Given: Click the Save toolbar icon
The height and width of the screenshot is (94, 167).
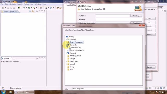Looking at the screenshot, I should pos(8,8).
